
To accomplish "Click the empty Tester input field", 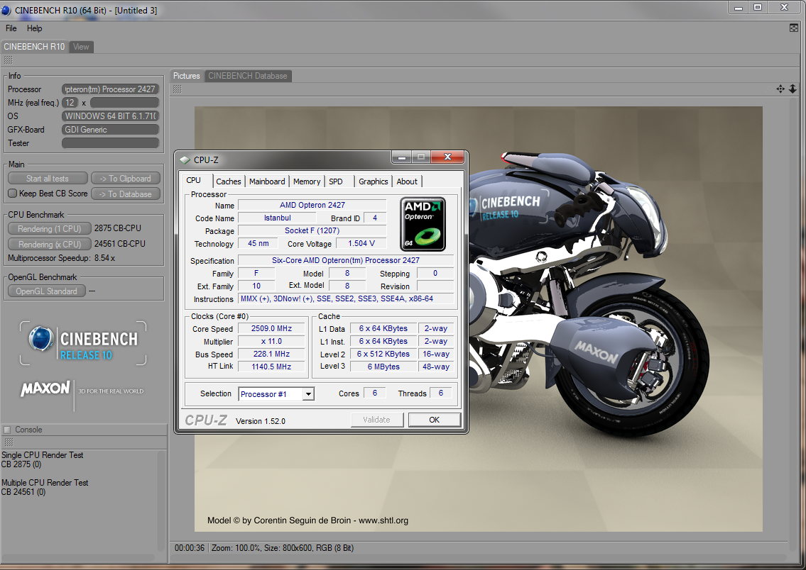I will tap(110, 143).
